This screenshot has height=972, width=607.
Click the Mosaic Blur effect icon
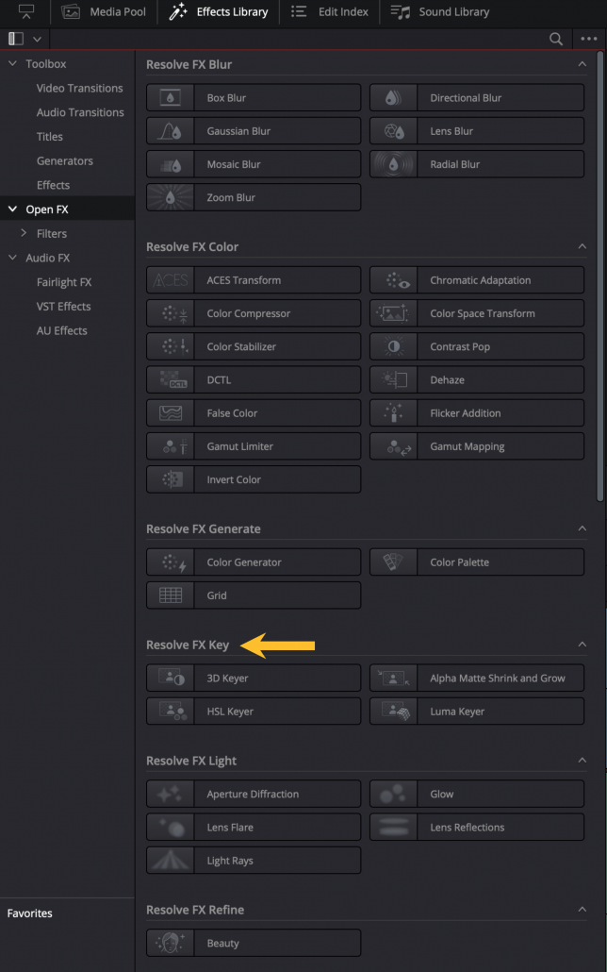point(170,164)
